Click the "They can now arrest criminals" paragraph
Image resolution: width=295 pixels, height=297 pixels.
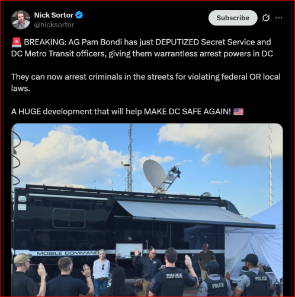coord(146,83)
